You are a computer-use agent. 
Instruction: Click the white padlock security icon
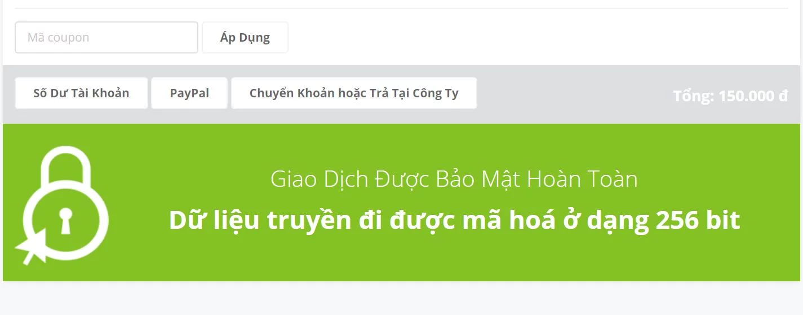coord(62,204)
